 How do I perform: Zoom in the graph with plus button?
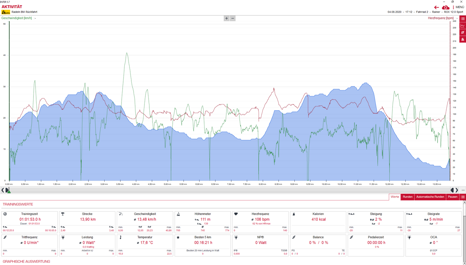point(227,18)
